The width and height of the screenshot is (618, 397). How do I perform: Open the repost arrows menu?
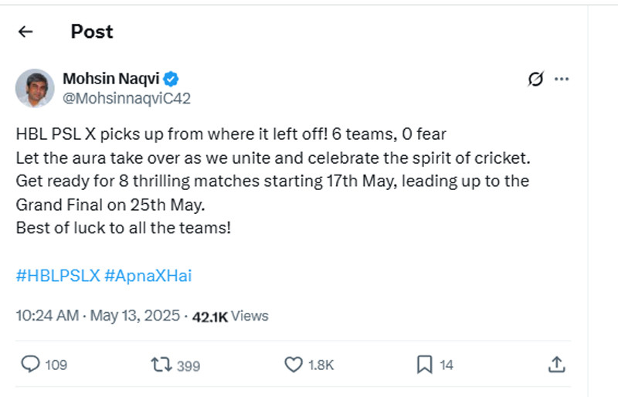point(161,365)
